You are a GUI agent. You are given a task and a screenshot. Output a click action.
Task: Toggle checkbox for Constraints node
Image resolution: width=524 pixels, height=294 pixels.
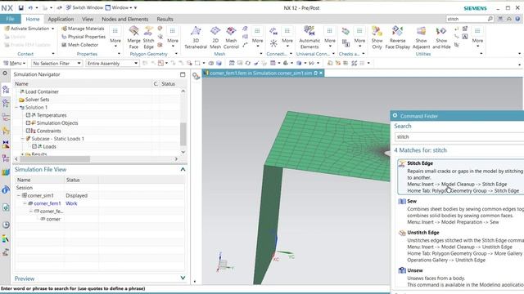28,131
